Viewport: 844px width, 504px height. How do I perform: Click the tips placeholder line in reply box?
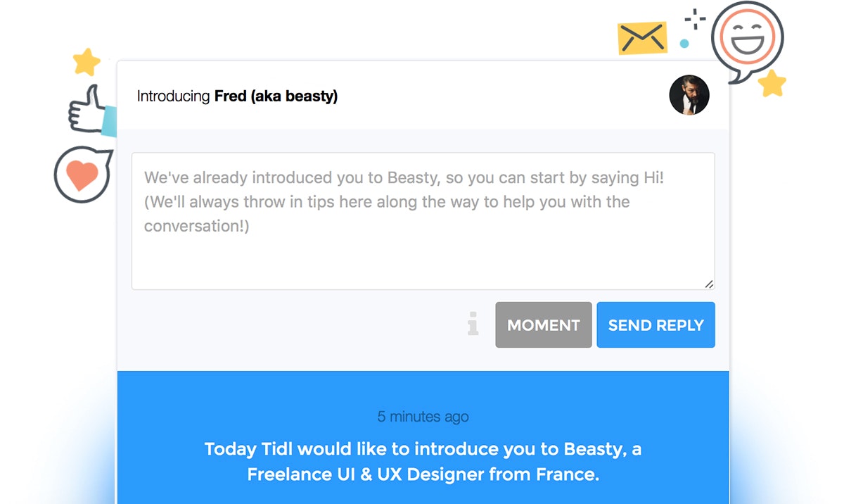pyautogui.click(x=387, y=202)
